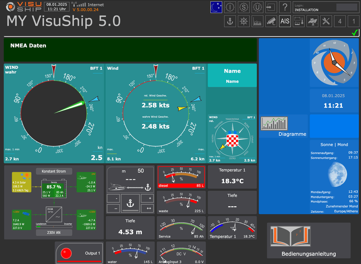
Task: Click the Konstant Strom button
Action: [x=54, y=171]
